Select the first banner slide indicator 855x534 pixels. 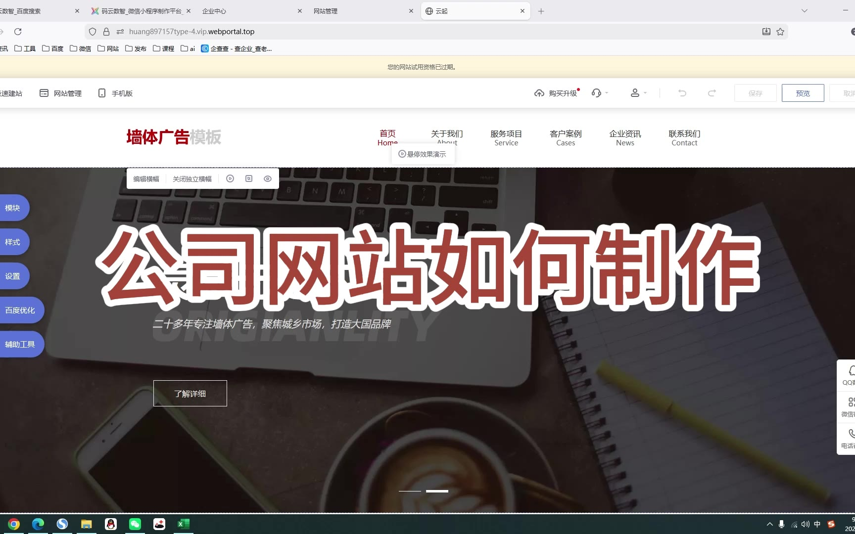410,491
